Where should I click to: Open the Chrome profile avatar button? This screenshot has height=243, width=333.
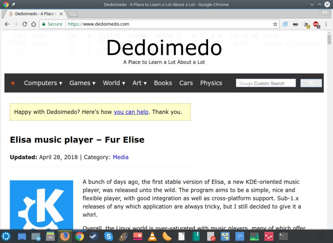(x=325, y=13)
